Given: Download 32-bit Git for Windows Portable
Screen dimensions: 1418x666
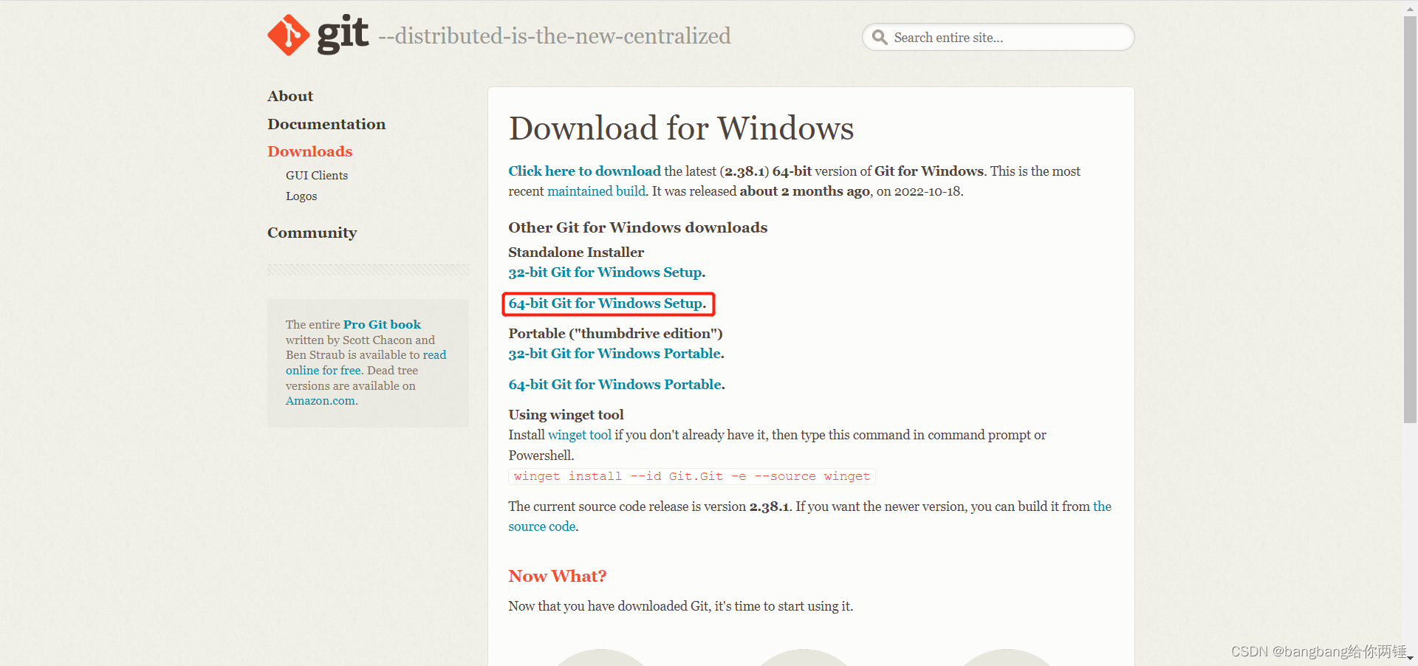Looking at the screenshot, I should 613,353.
